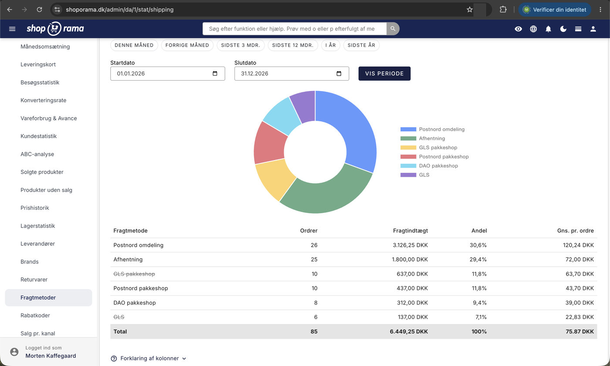Click the VIS PERIODE button
Image resolution: width=610 pixels, height=366 pixels.
click(x=384, y=74)
